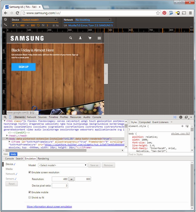
Task: Open DevTools settings gear
Action: pyautogui.click(x=181, y=117)
